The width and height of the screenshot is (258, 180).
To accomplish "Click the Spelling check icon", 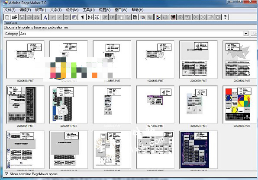I will pos(67,17).
